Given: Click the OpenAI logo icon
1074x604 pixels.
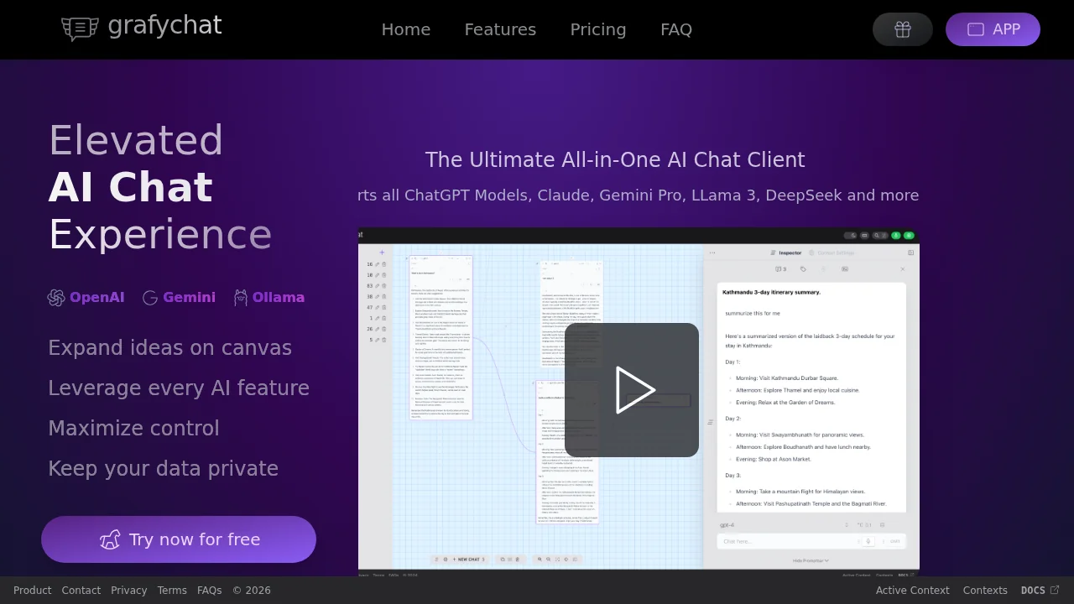Looking at the screenshot, I should coord(56,297).
